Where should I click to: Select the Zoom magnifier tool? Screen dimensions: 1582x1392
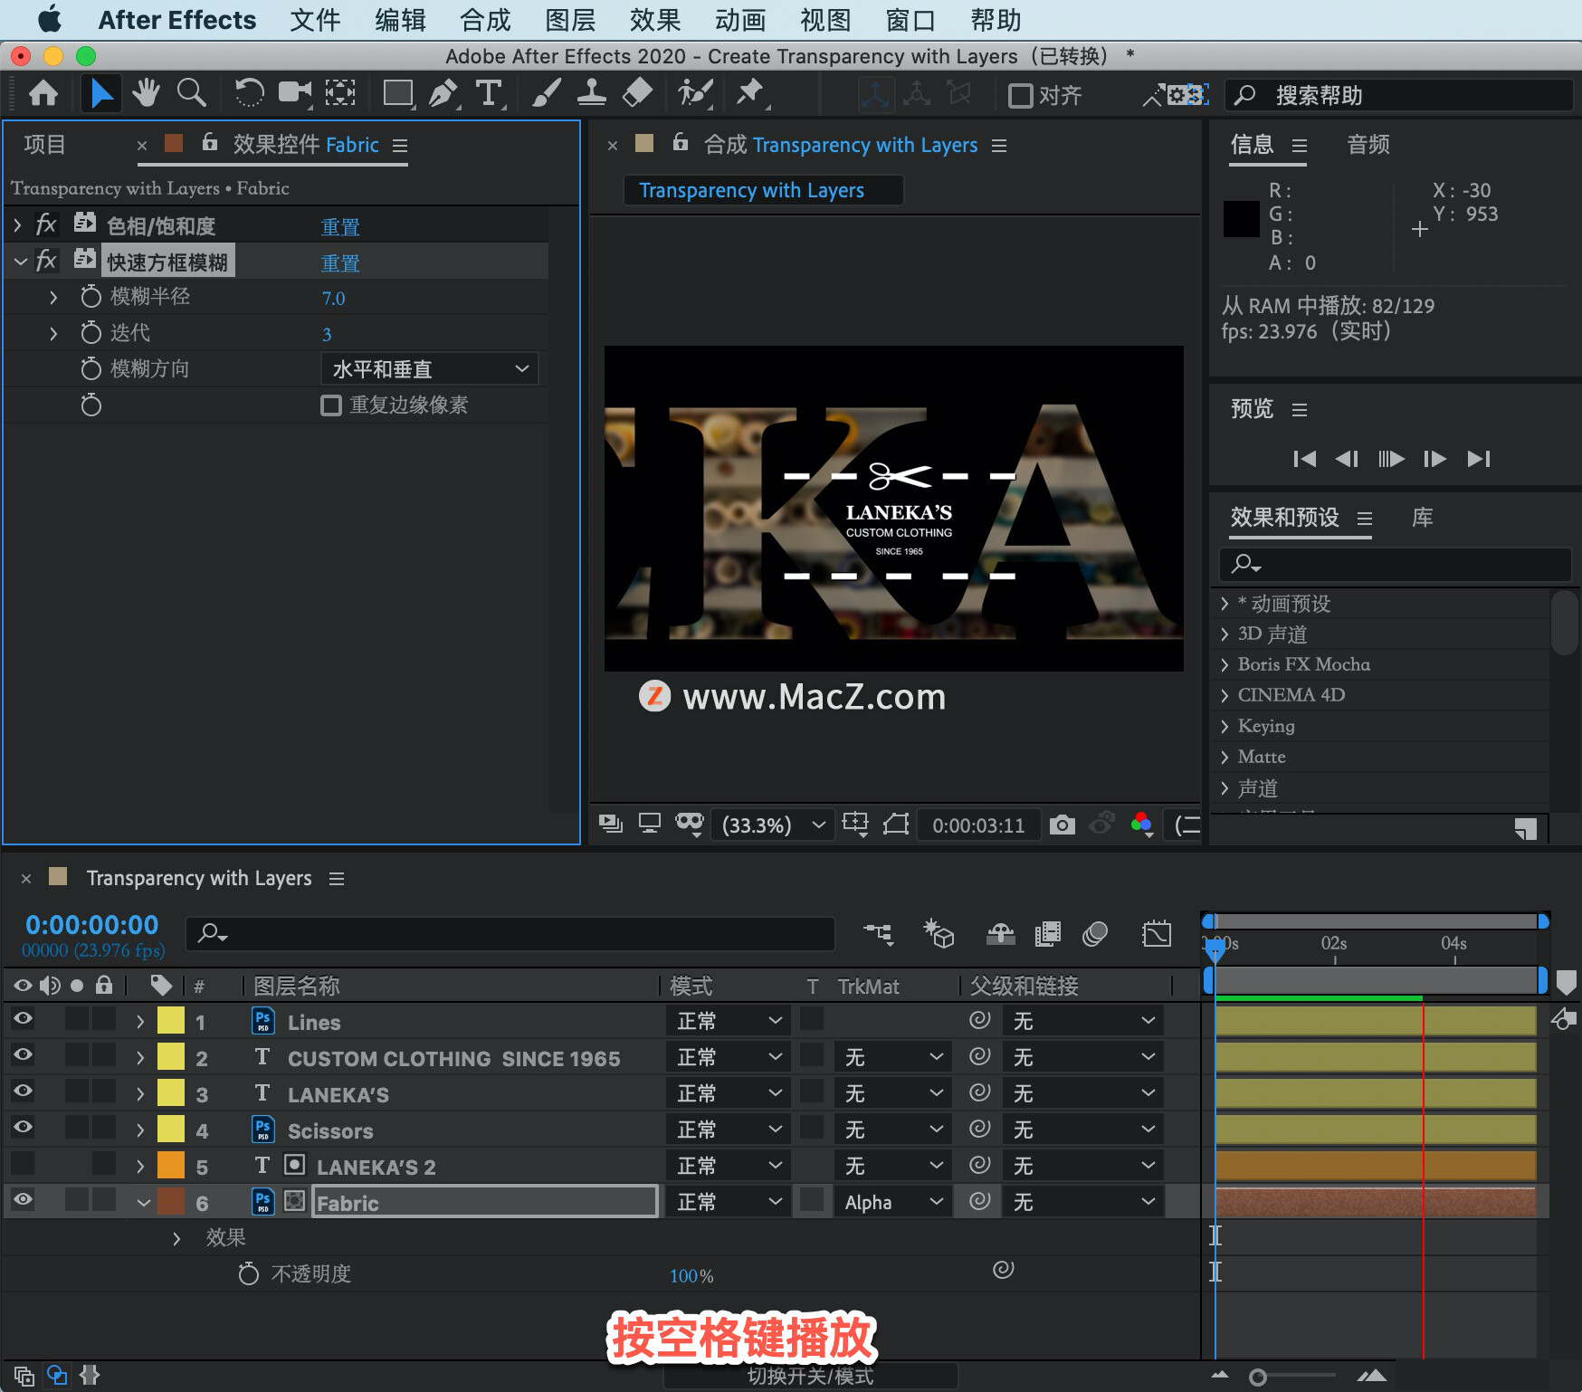(191, 93)
